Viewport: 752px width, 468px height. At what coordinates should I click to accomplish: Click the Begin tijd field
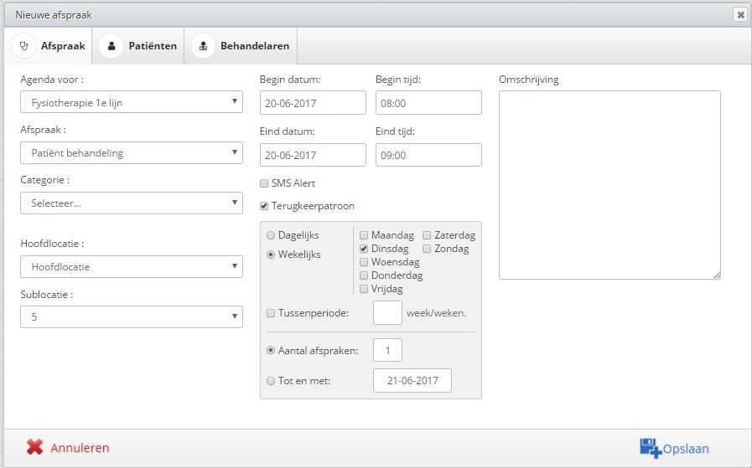coord(428,102)
